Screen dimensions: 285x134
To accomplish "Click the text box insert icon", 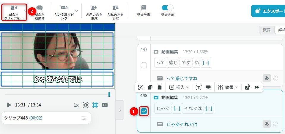I will (x=199, y=87).
